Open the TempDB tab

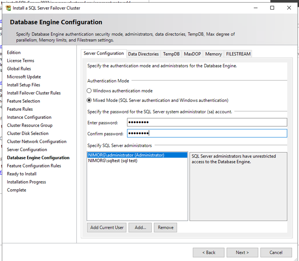pyautogui.click(x=171, y=54)
